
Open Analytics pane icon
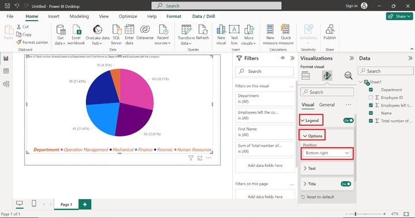348,75
